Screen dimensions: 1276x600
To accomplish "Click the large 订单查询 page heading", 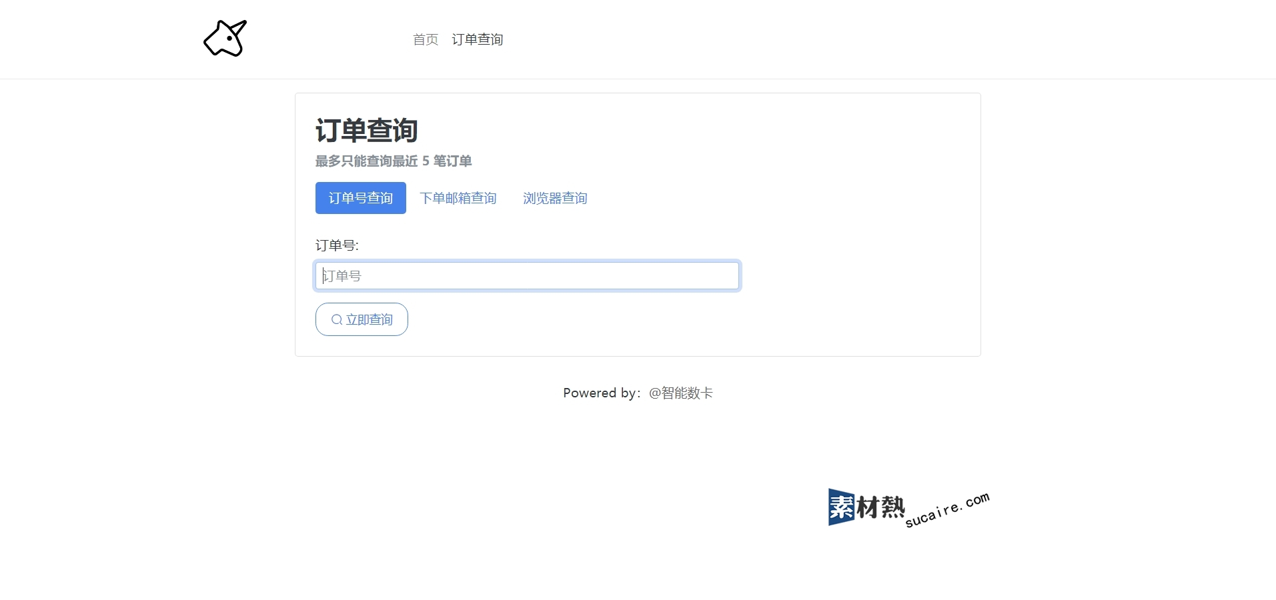I will click(x=366, y=131).
